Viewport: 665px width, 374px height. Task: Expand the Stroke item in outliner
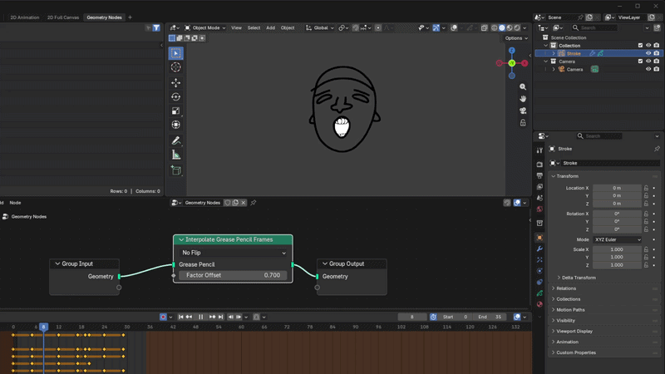(554, 53)
